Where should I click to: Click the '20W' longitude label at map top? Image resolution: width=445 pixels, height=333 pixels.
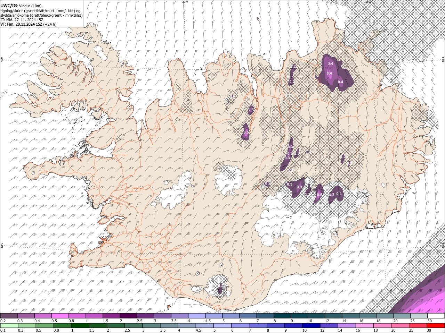[x=185, y=2]
